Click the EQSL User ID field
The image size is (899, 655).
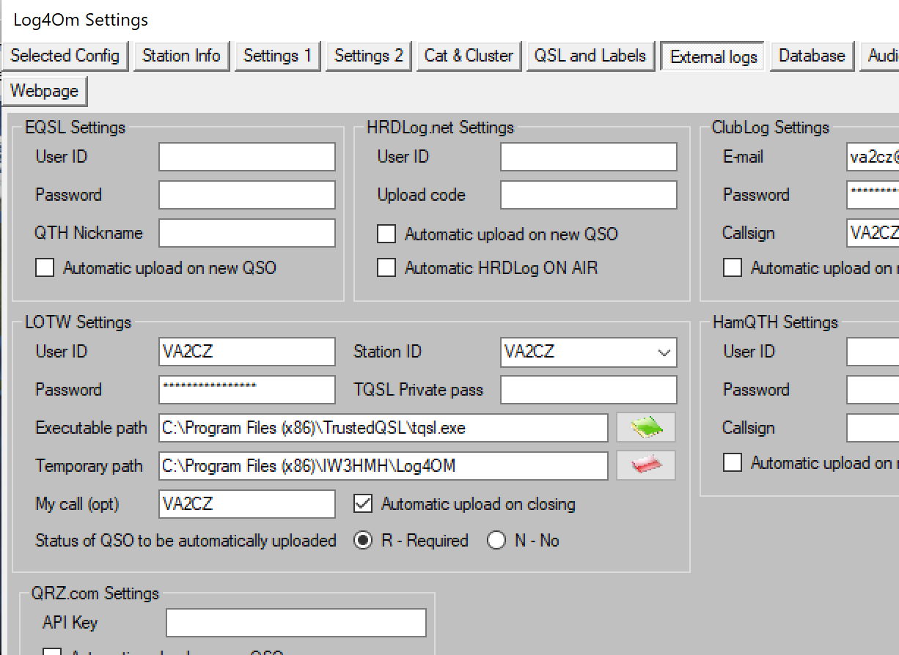pos(247,157)
